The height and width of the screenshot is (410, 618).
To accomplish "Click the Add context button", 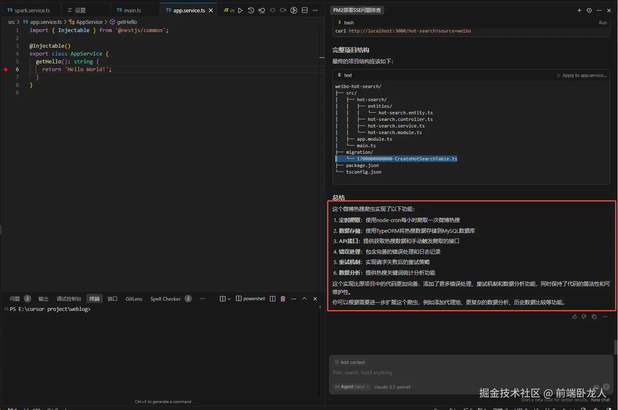I will tap(350, 362).
